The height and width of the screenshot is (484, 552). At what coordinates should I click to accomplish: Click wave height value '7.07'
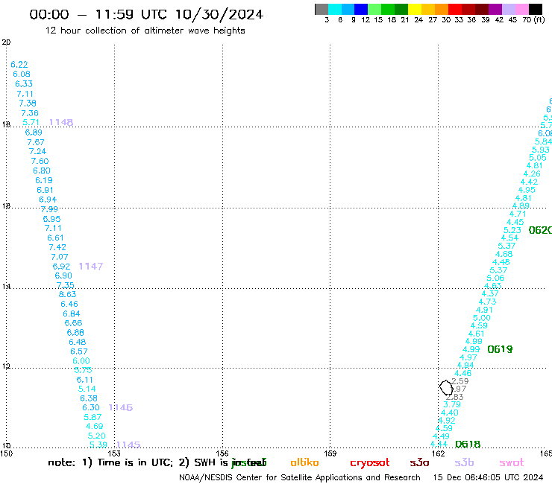(x=60, y=257)
